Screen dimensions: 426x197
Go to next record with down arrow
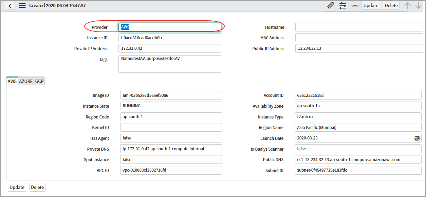click(x=418, y=5)
